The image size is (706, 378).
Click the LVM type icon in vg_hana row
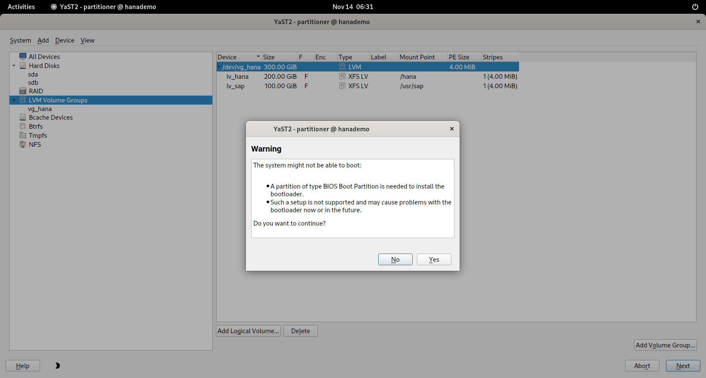342,67
